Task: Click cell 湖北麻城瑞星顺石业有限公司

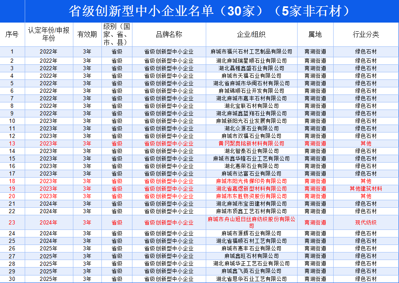Action: (x=251, y=61)
